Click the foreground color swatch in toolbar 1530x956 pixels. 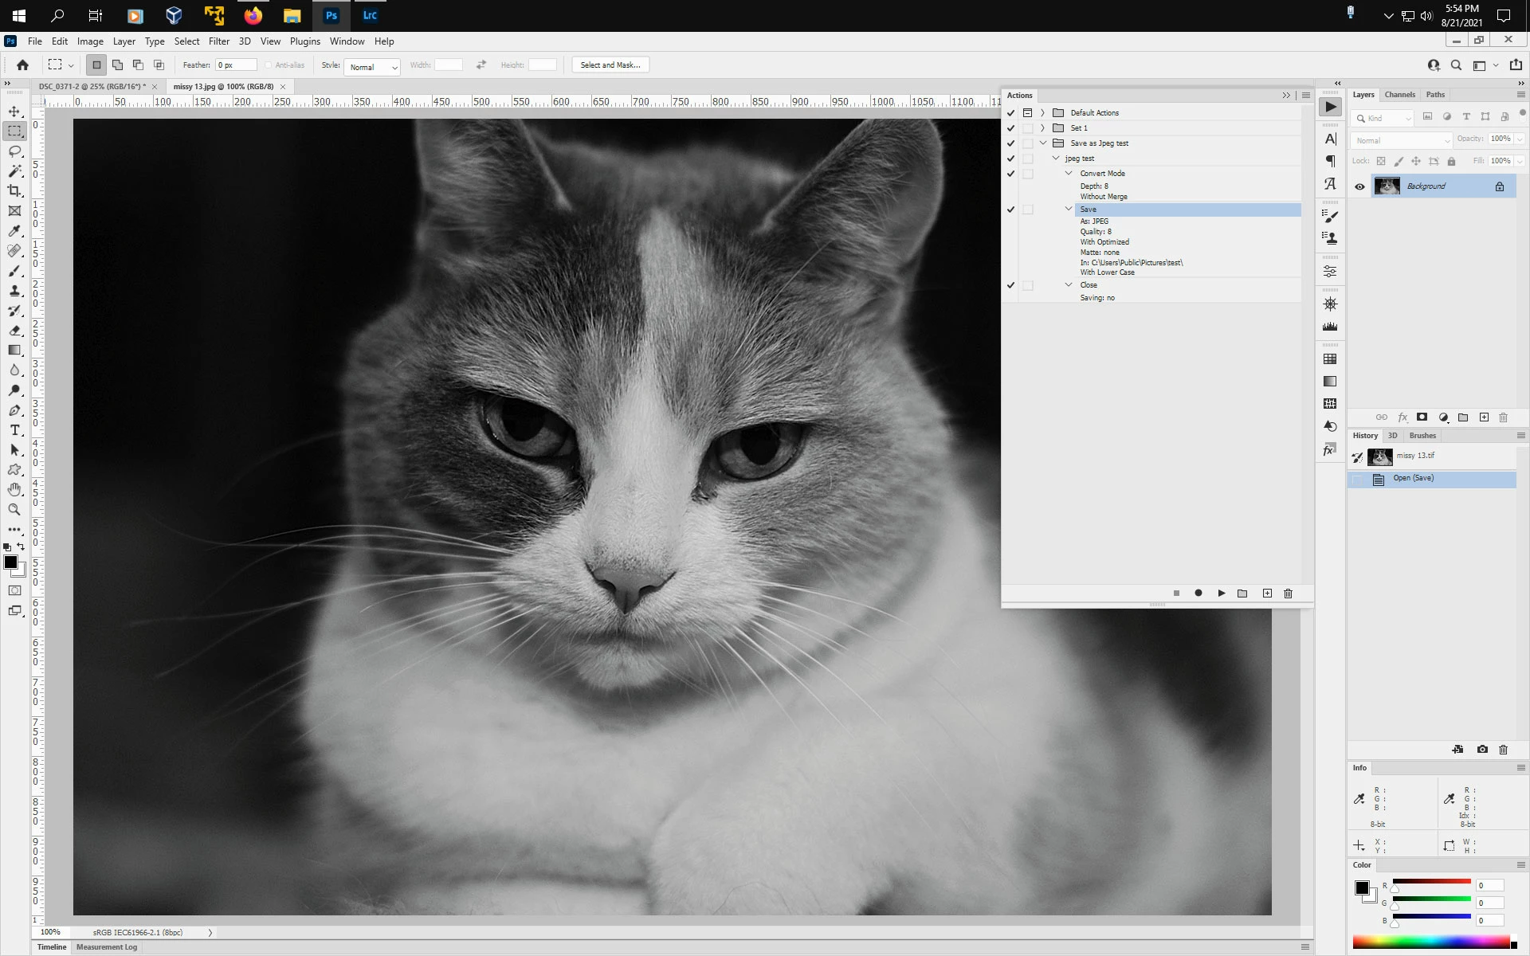(x=10, y=562)
